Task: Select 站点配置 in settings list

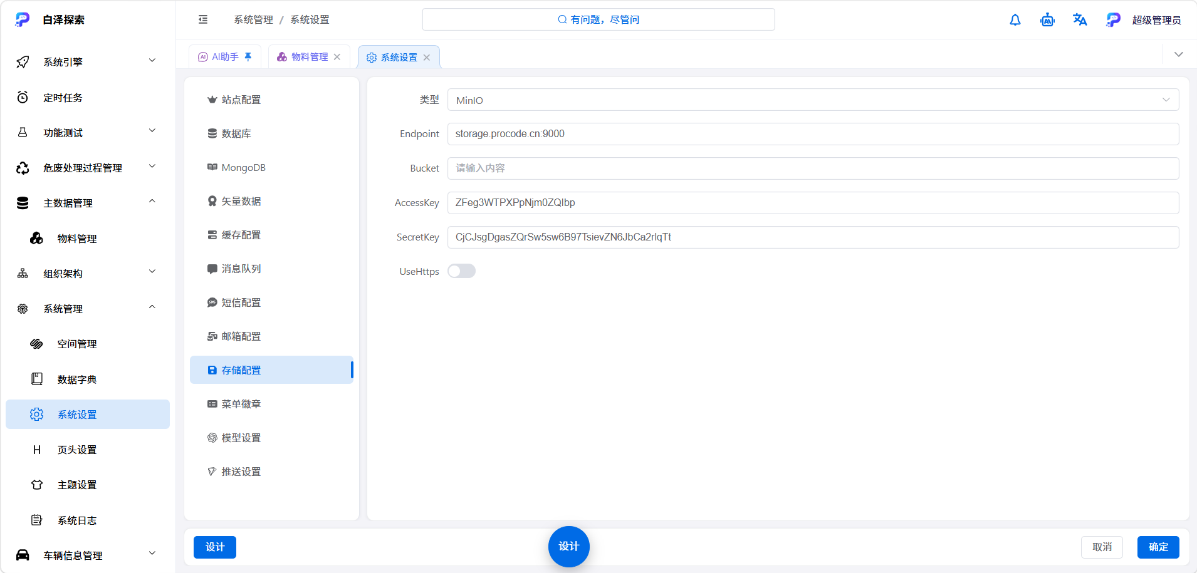Action: click(x=271, y=100)
